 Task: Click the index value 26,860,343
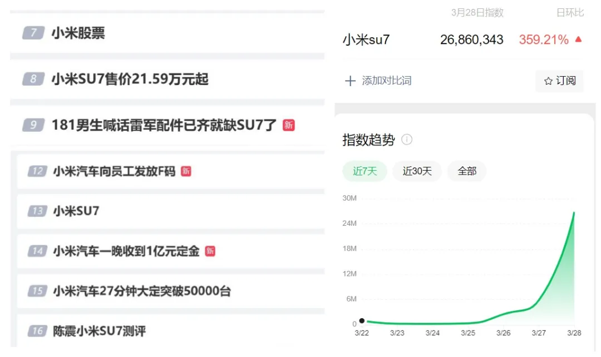tap(471, 40)
